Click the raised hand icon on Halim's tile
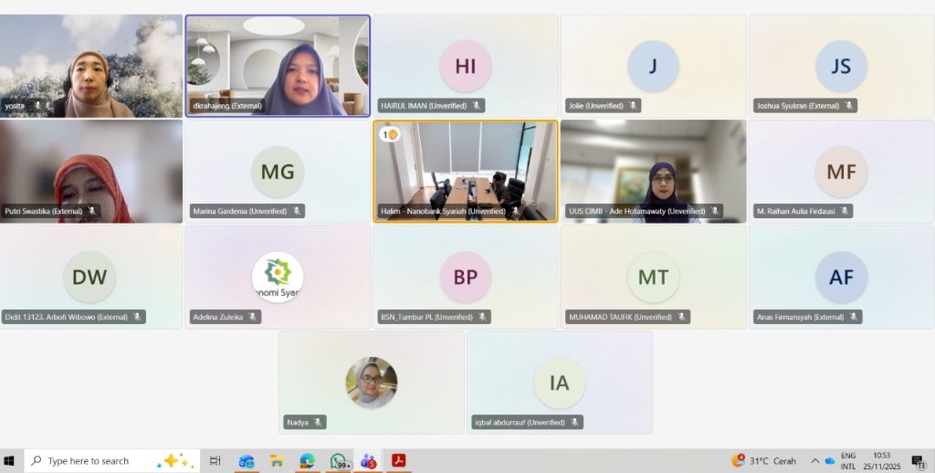The width and height of the screenshot is (935, 473). coord(390,134)
